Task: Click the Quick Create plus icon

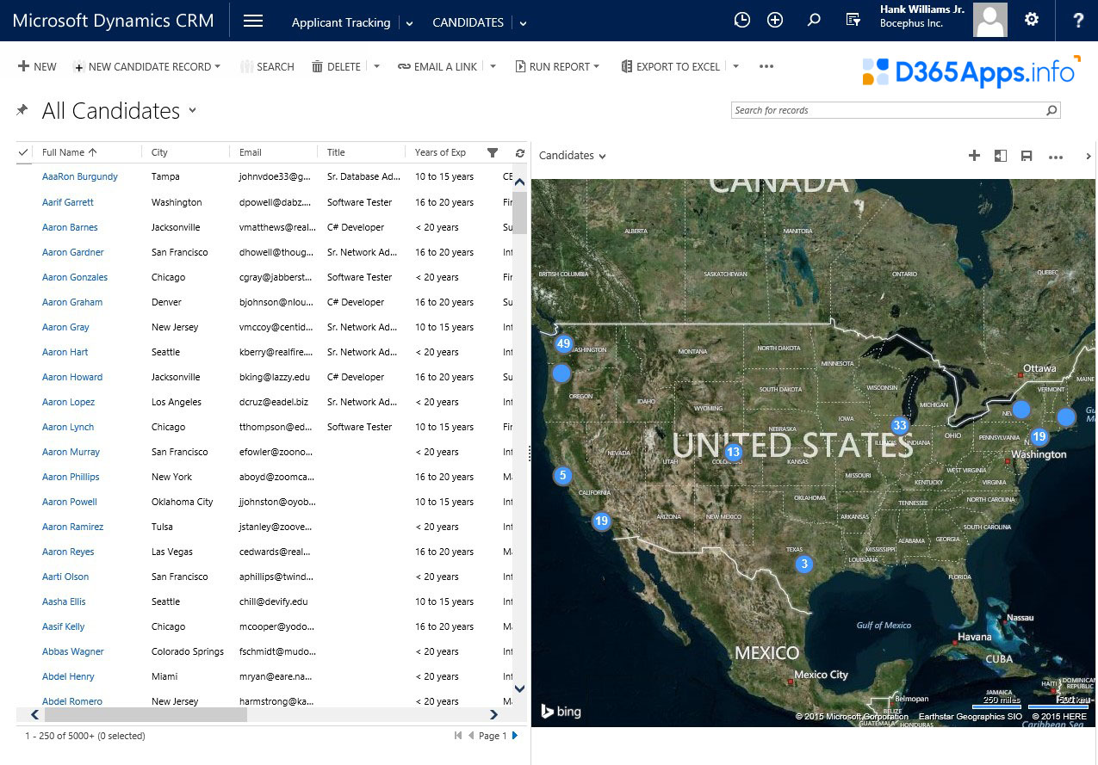Action: coord(774,19)
